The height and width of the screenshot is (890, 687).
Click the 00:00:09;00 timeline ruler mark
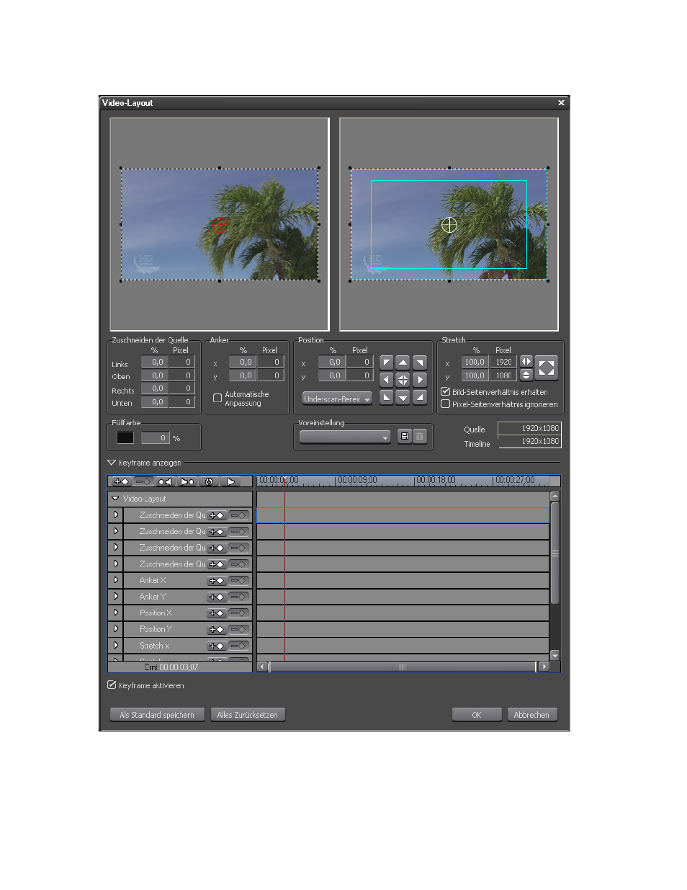coord(357,480)
